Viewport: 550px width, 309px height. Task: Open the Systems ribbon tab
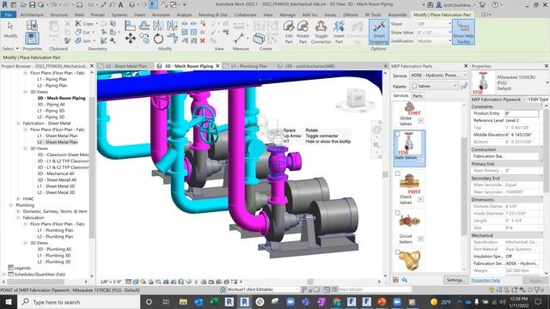coord(119,15)
